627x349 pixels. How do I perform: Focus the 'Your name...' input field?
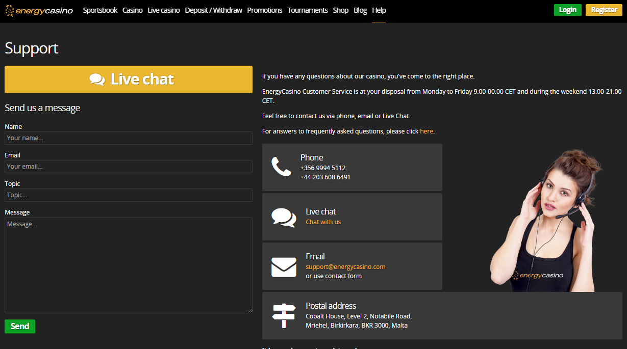coord(129,138)
